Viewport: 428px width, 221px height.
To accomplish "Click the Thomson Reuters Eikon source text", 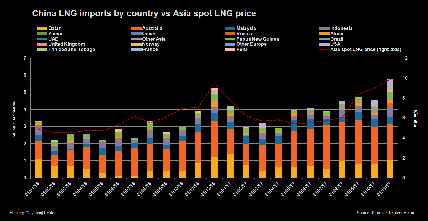I will 385,213.
